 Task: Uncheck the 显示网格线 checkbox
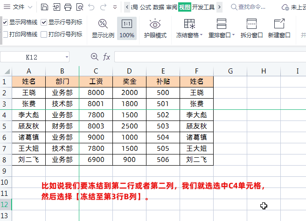point(5,22)
